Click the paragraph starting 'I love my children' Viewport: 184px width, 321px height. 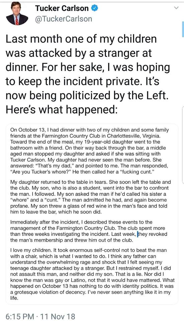pyautogui.click(x=92, y=274)
